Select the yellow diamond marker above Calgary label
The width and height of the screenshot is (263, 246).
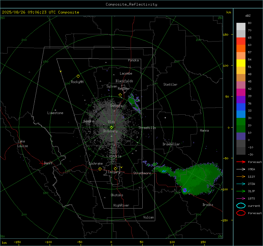click(115, 168)
